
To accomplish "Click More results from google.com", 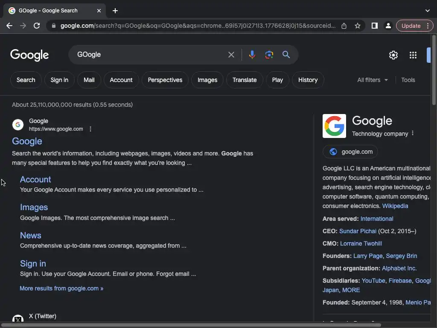I will tap(61, 288).
